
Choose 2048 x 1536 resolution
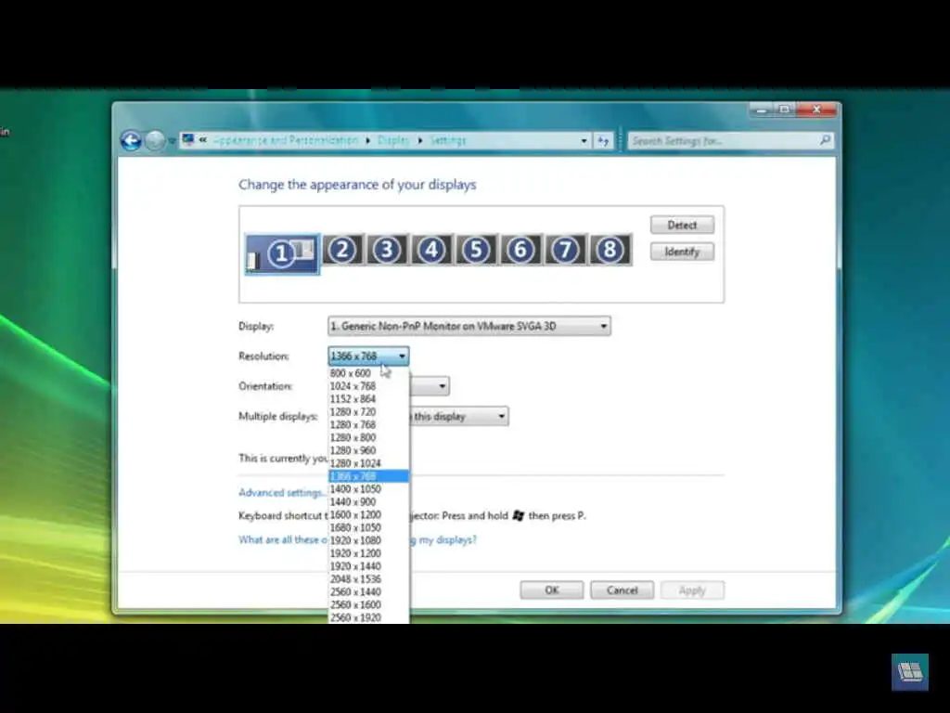368,579
